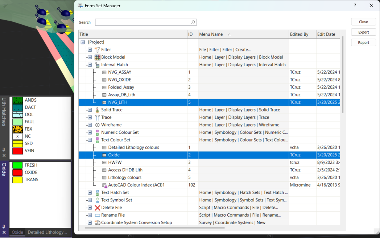Expand the Numeric Colour Set node
The height and width of the screenshot is (238, 380).
click(90, 132)
